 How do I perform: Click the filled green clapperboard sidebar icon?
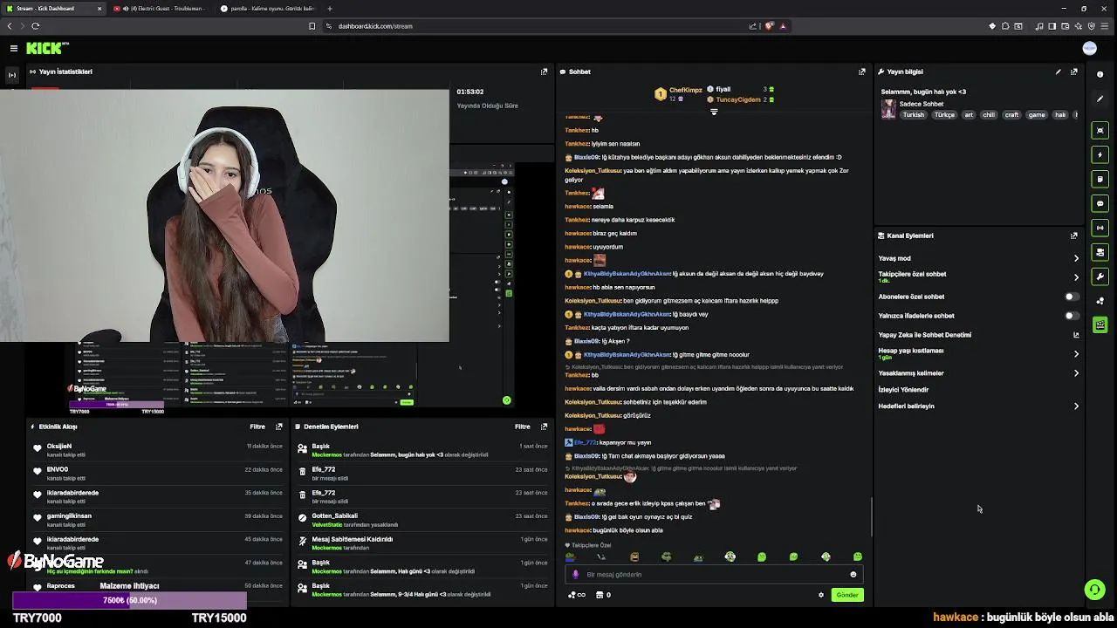[x=1100, y=325]
